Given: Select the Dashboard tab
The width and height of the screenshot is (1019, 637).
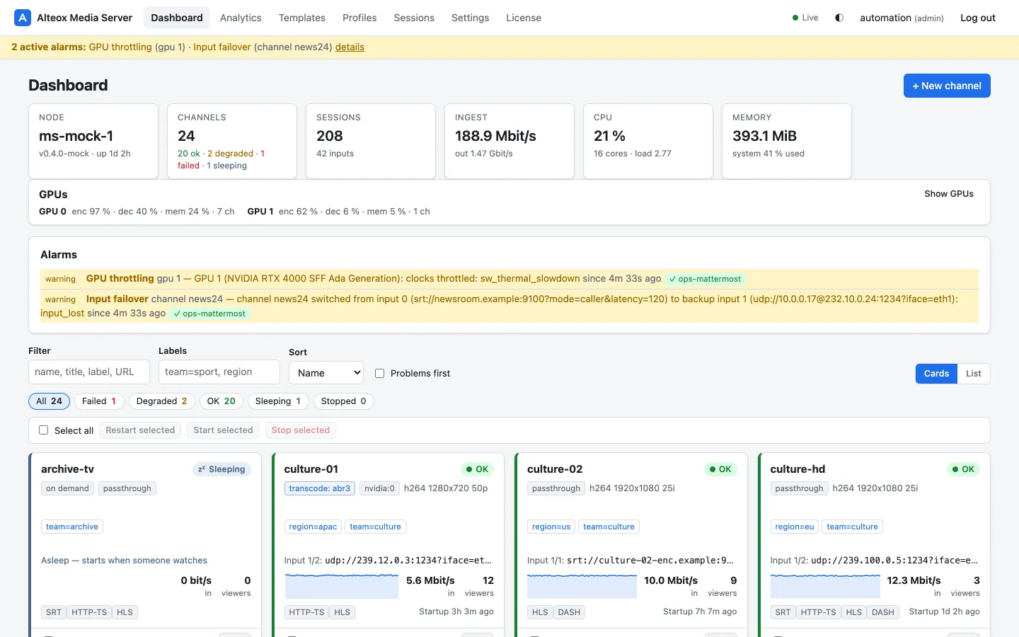Looking at the screenshot, I should point(177,18).
